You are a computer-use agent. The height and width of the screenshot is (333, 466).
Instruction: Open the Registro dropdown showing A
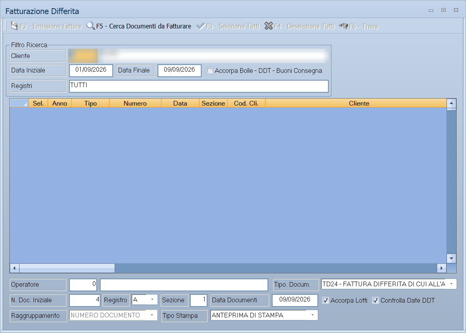click(152, 300)
